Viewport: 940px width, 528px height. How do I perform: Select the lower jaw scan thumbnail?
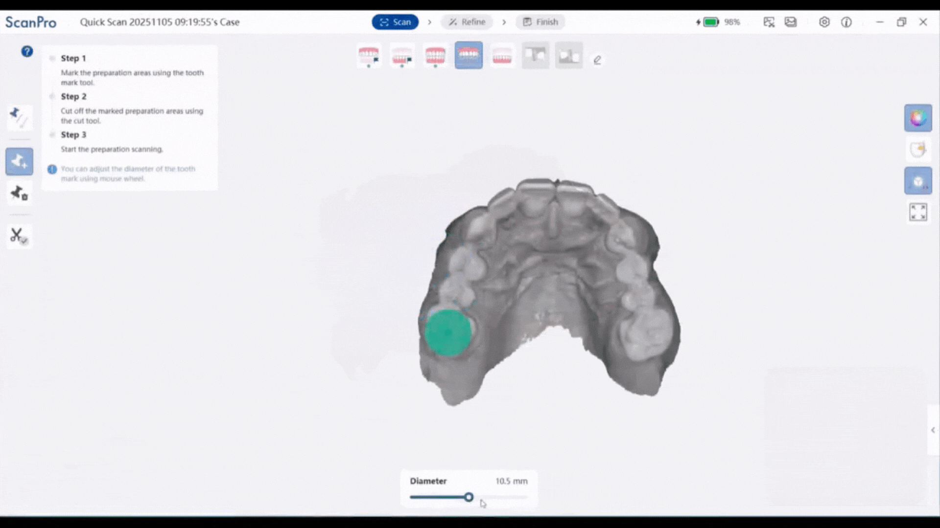click(x=502, y=56)
